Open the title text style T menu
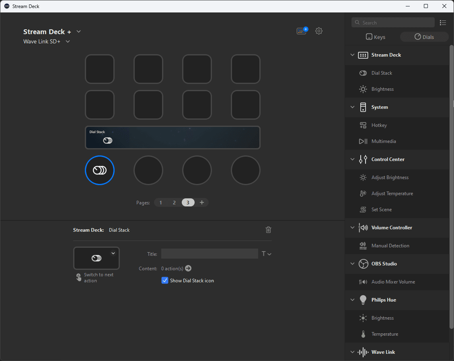Screen dimensions: 454x361 click(266, 254)
